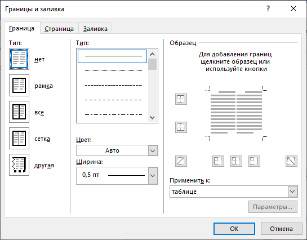Viewport: 307px width, 240px height.
Task: Expand the 'Ширина' line width dropdown
Action: 117,176
